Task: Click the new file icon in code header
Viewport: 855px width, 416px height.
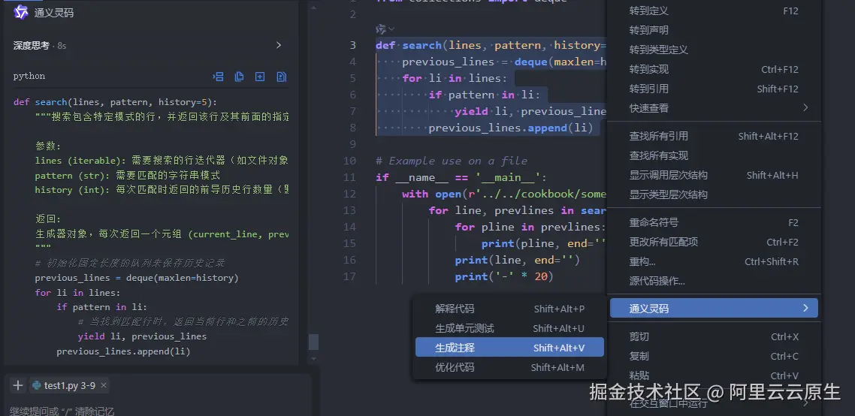Action: click(260, 77)
